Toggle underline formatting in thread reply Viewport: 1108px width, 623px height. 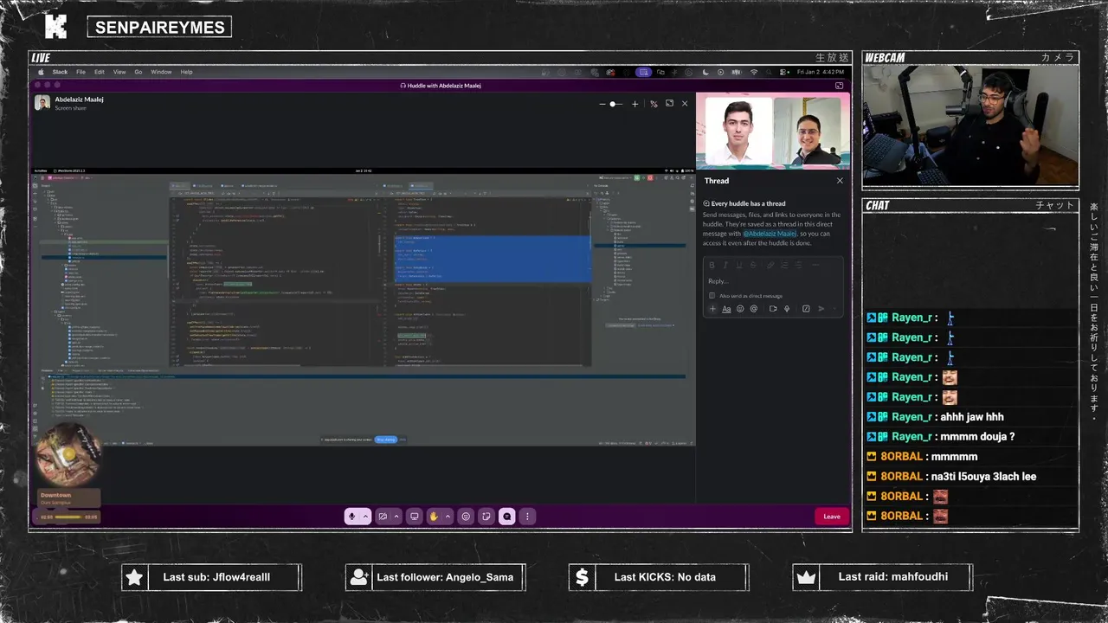click(x=739, y=265)
